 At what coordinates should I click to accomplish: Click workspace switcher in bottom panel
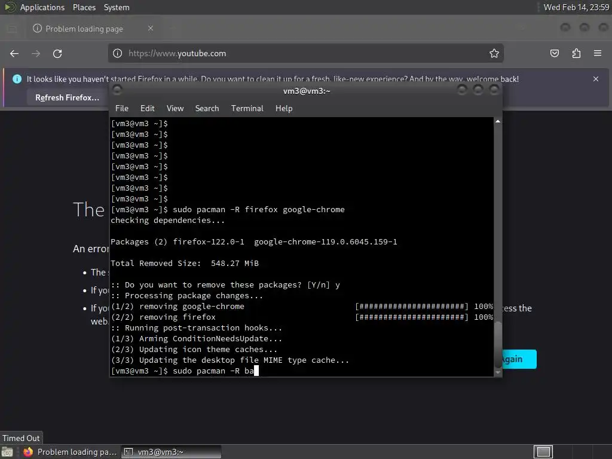pyautogui.click(x=543, y=452)
